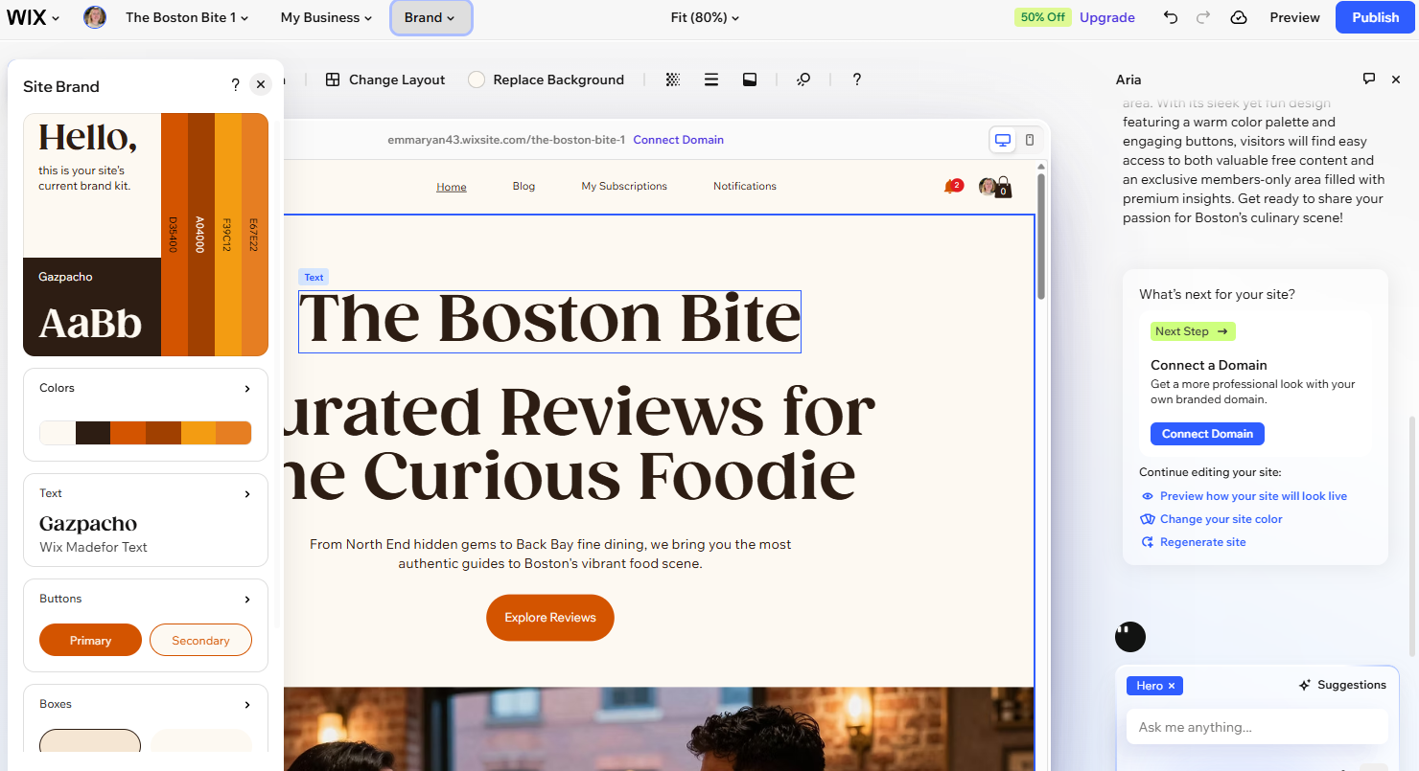This screenshot has height=771, width=1419.
Task: Click the Secondary button style sample
Action: pyautogui.click(x=200, y=641)
